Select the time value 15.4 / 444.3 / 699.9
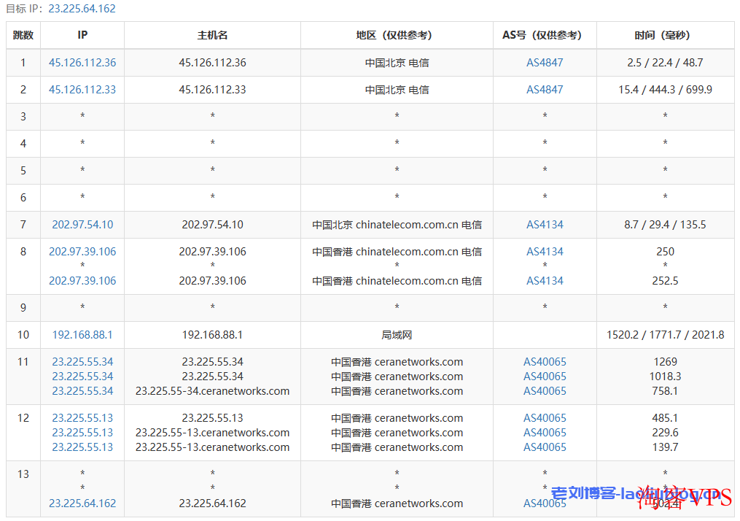Image resolution: width=740 pixels, height=521 pixels. 665,89
